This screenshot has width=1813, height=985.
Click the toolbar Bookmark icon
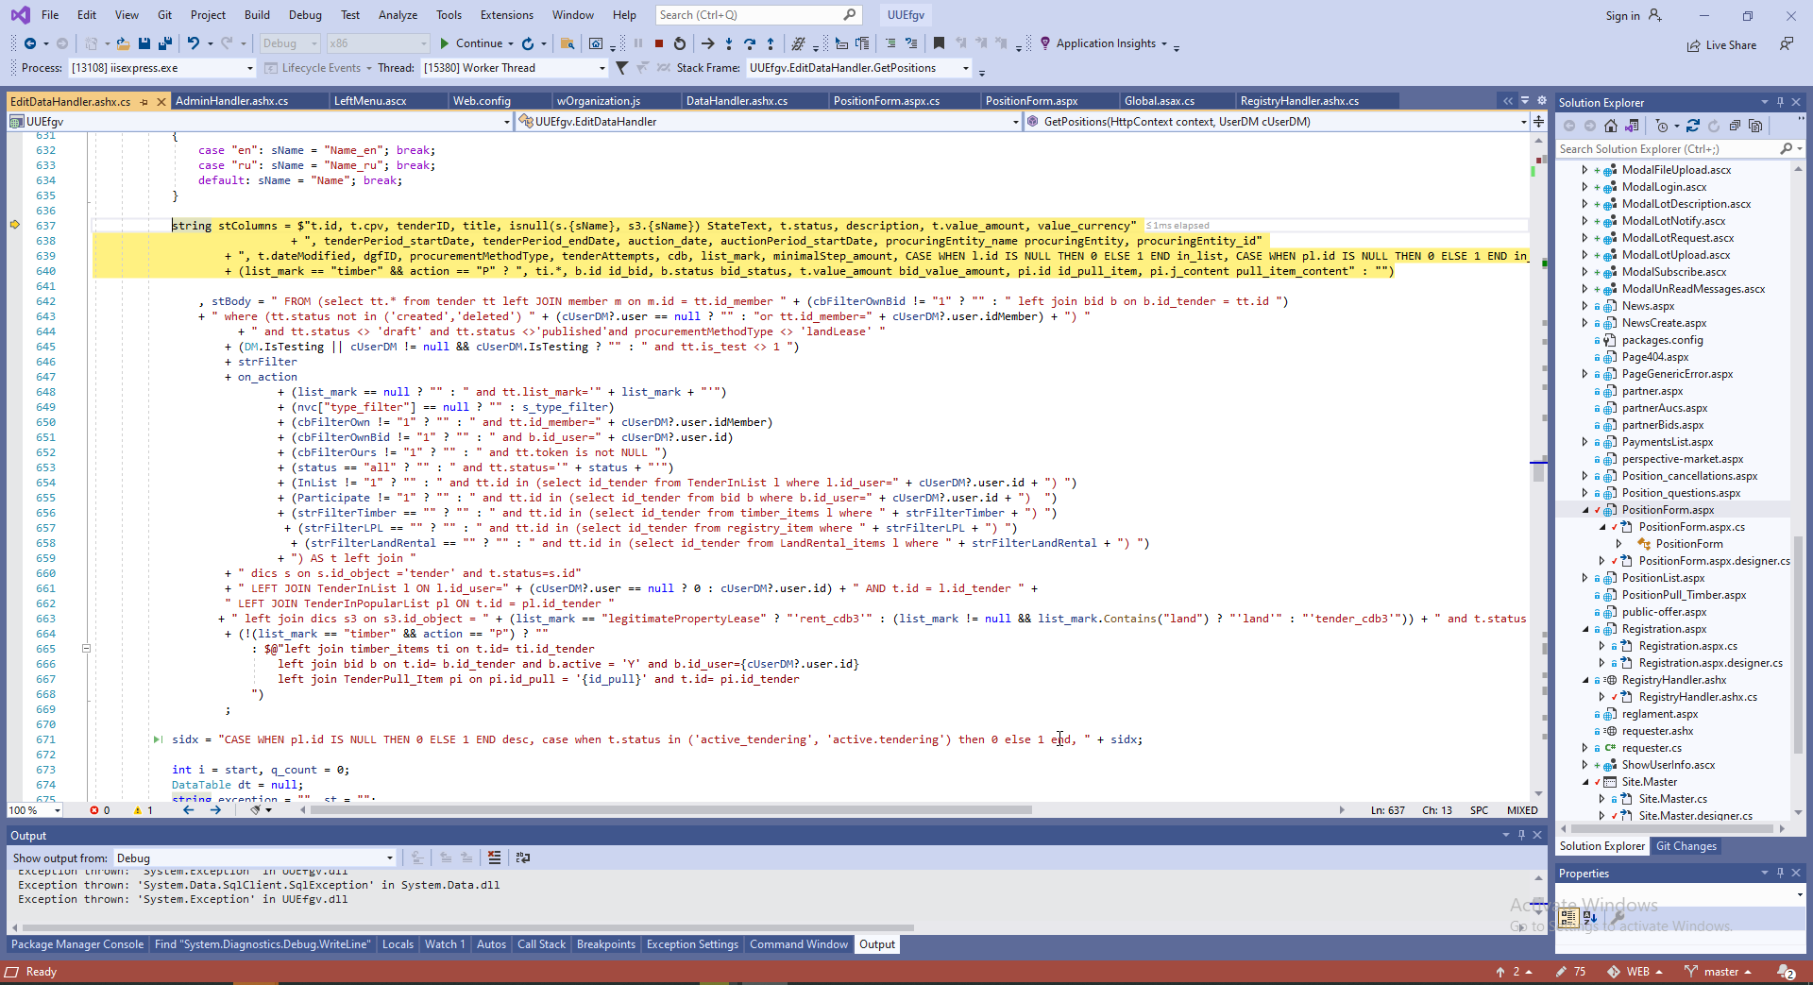939,43
